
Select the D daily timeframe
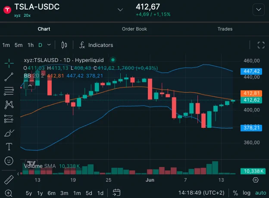pyautogui.click(x=41, y=45)
